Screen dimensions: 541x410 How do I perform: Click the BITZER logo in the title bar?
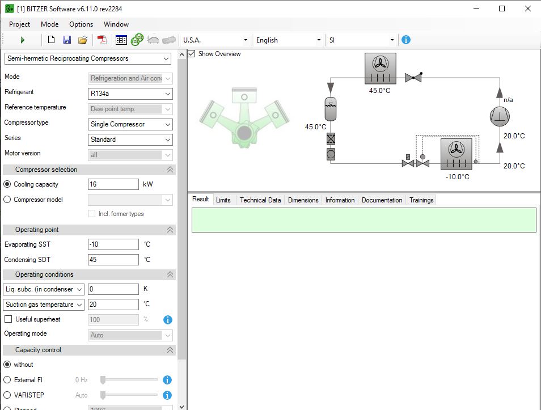[9, 9]
